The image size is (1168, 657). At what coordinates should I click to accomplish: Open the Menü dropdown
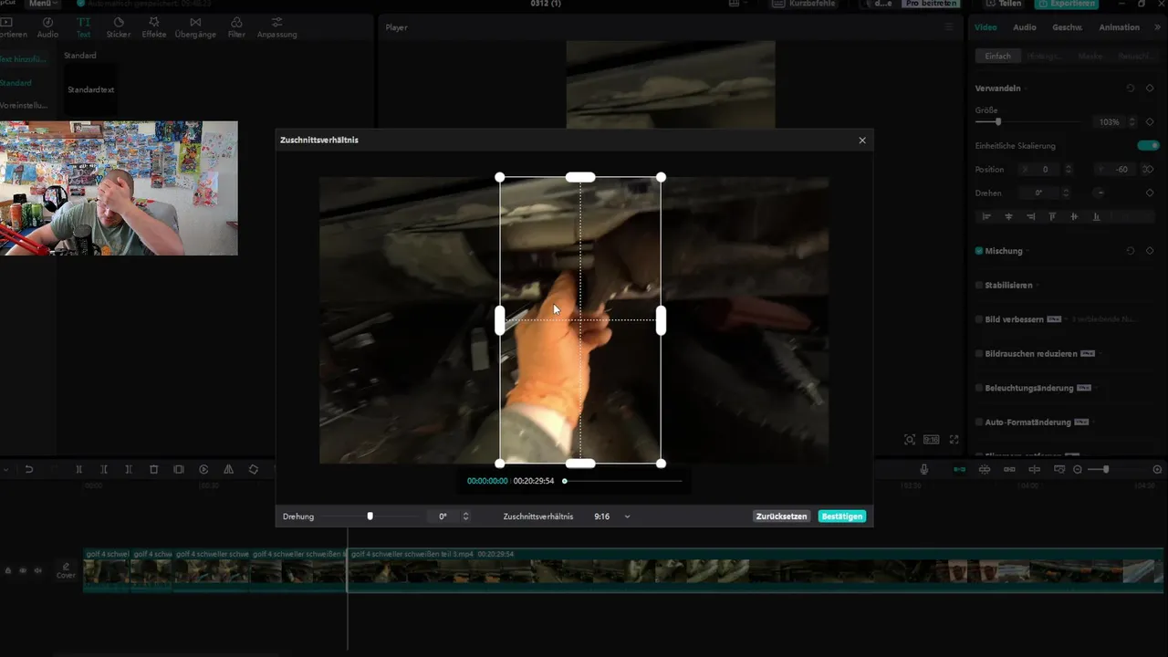(42, 4)
